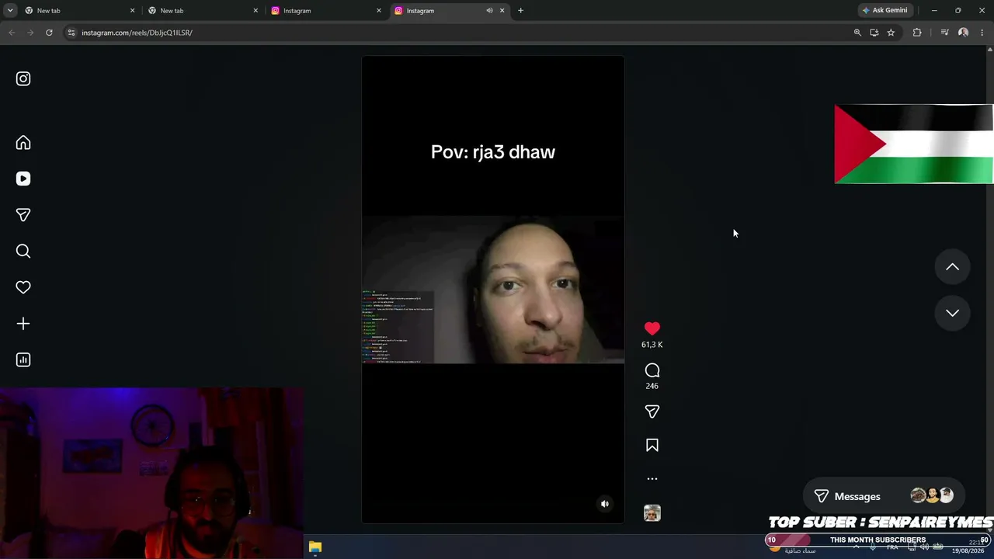Close the first New tab
This screenshot has height=559, width=994.
click(132, 11)
